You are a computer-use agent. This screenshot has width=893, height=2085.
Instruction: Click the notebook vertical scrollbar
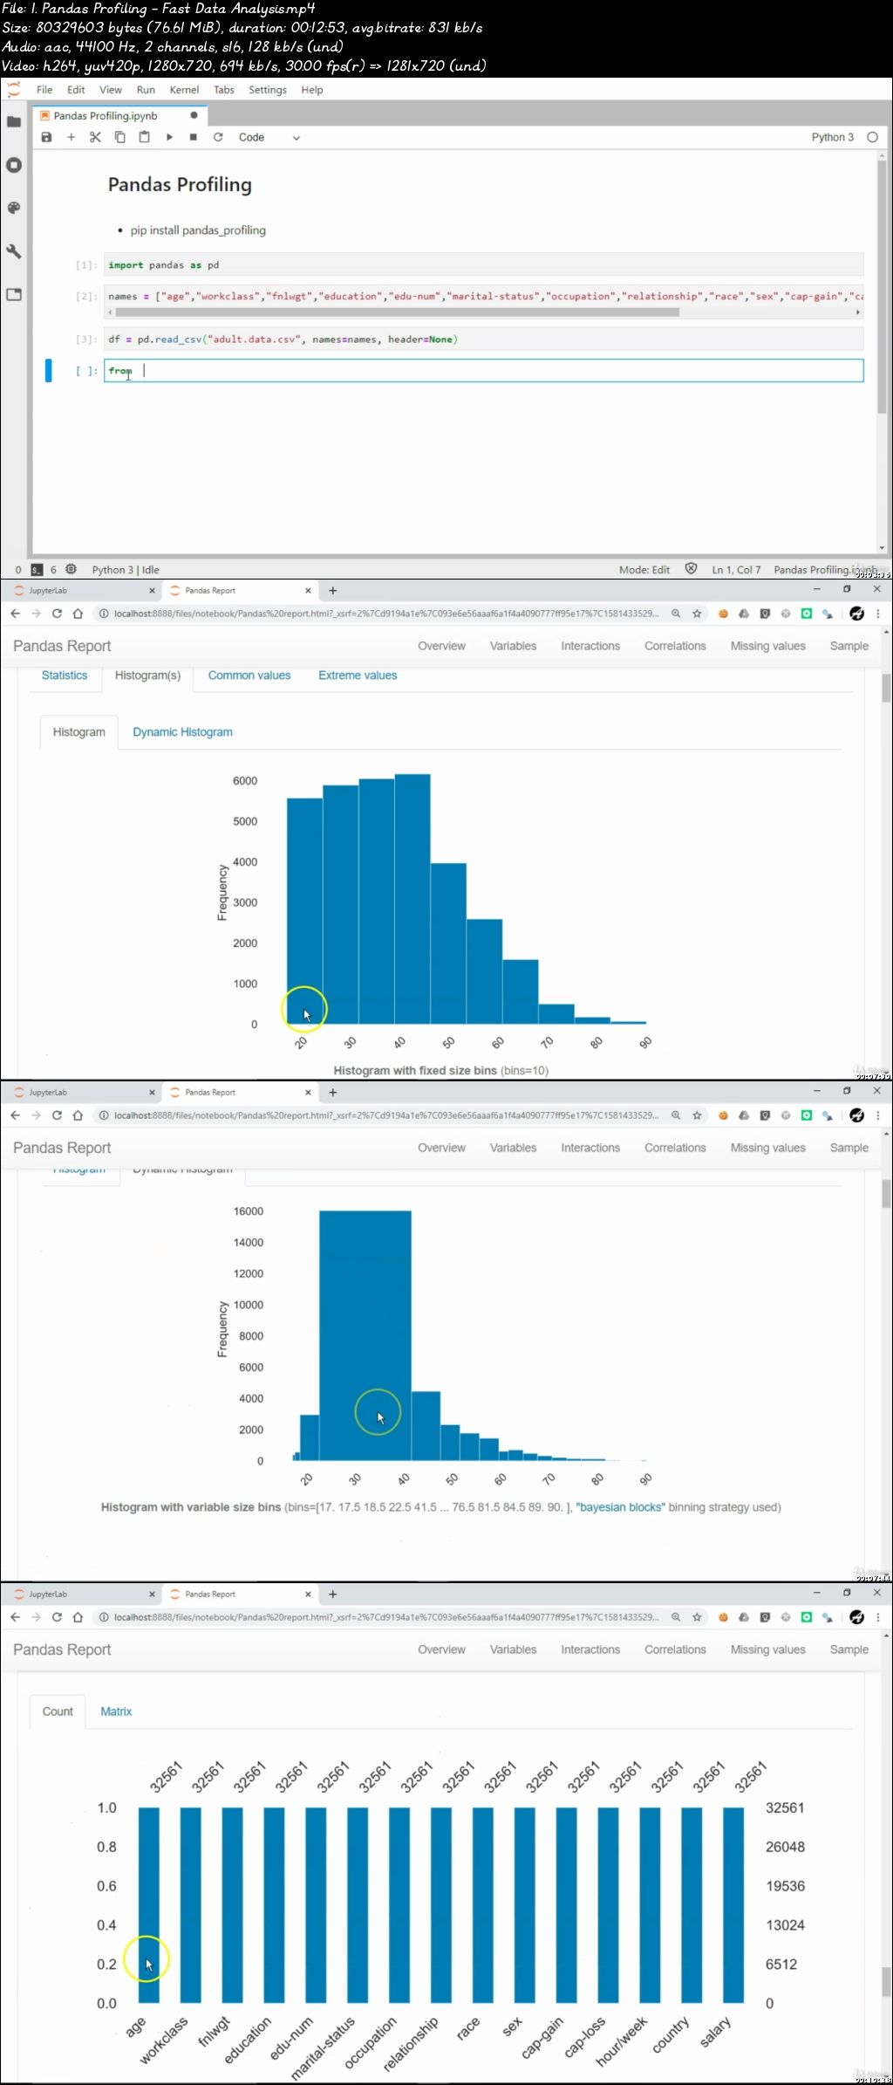pos(883,288)
